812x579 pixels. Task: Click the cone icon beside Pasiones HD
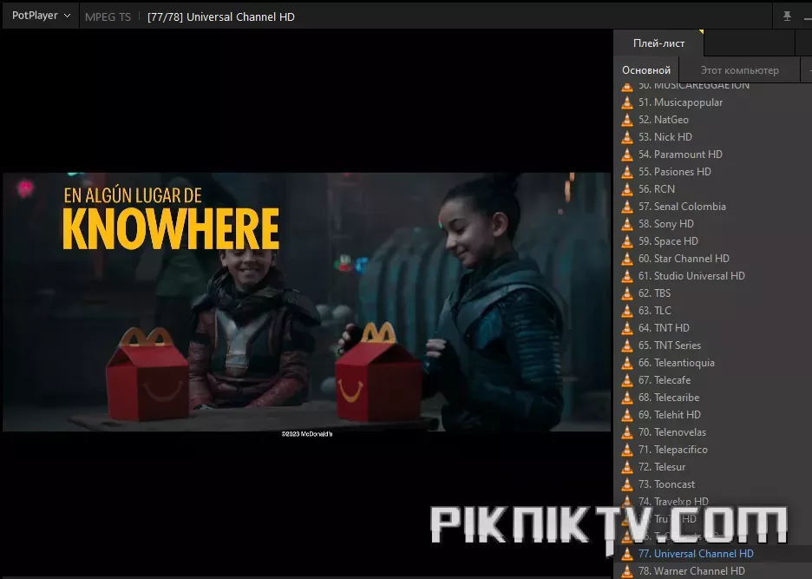(x=627, y=172)
